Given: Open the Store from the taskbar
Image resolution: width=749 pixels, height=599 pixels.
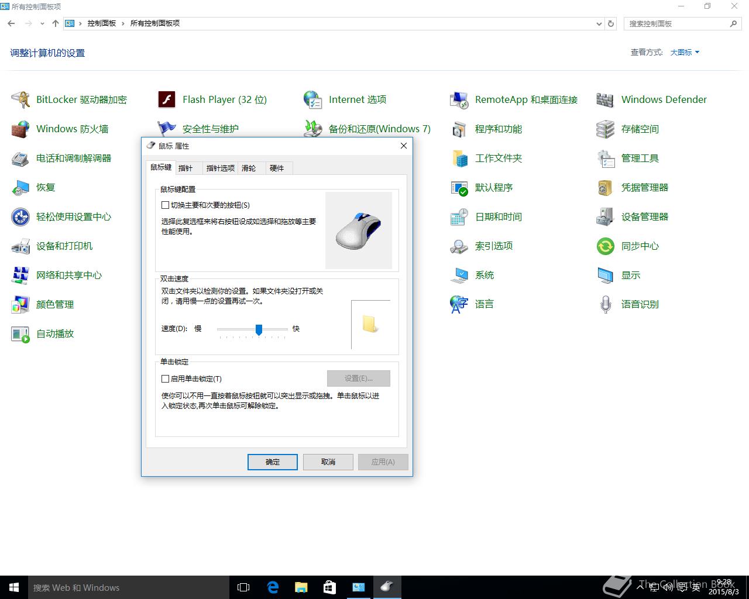Looking at the screenshot, I should point(330,587).
